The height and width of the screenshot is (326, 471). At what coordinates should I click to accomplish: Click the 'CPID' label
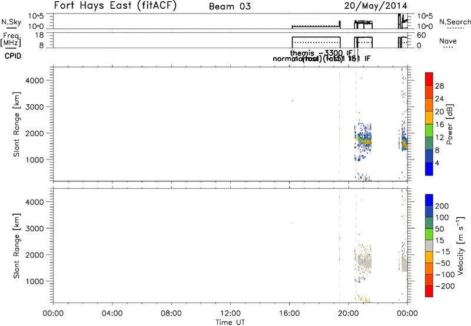coord(13,56)
